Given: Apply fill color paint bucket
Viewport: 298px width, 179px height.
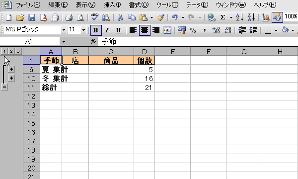Looking at the screenshot, I should tap(285, 30).
